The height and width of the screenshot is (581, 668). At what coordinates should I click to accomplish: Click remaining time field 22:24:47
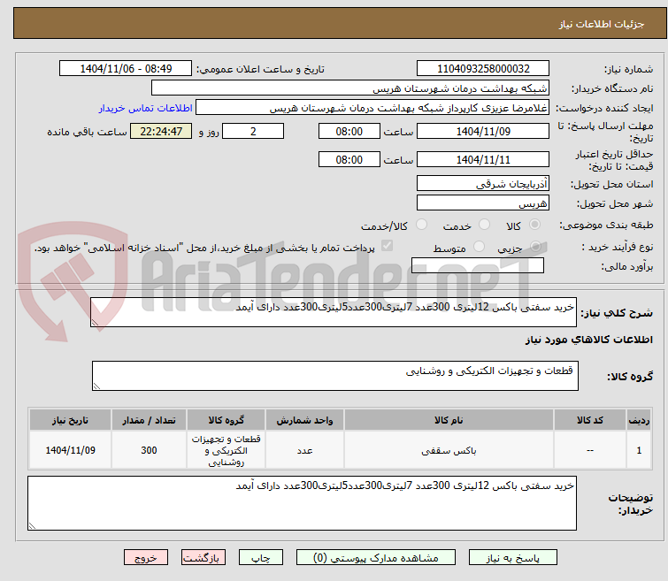(161, 131)
